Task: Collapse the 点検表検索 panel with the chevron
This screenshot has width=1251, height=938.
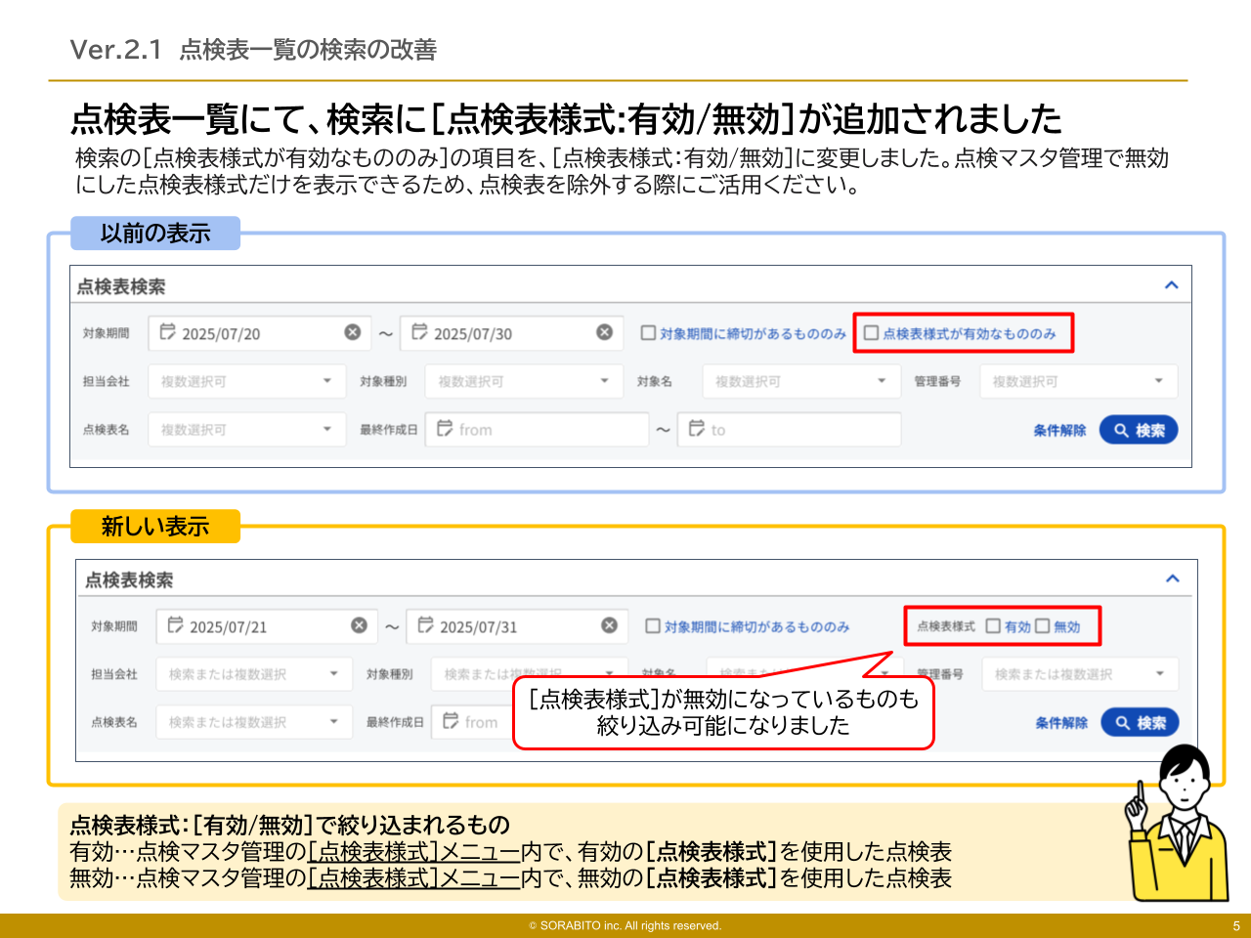Action: coord(1171,284)
